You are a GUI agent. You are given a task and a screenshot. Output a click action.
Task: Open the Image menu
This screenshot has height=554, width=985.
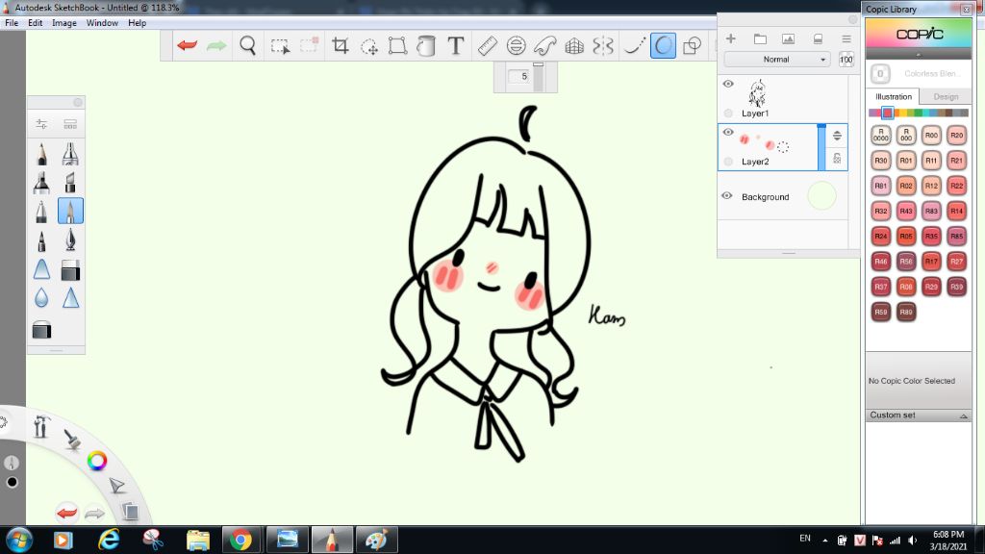click(x=64, y=23)
